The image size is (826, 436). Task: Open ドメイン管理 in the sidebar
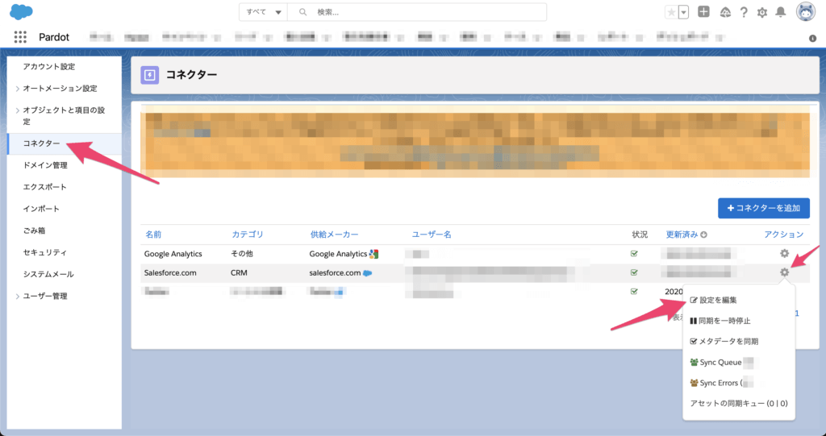(45, 165)
